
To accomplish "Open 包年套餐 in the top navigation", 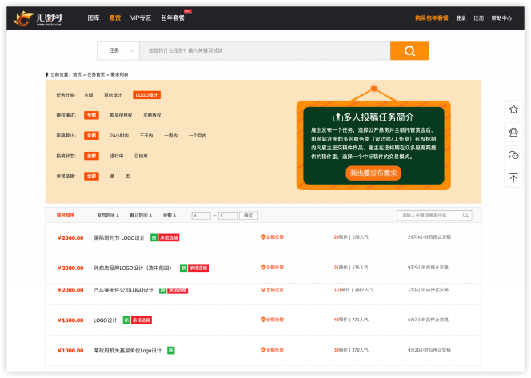I will pyautogui.click(x=173, y=18).
